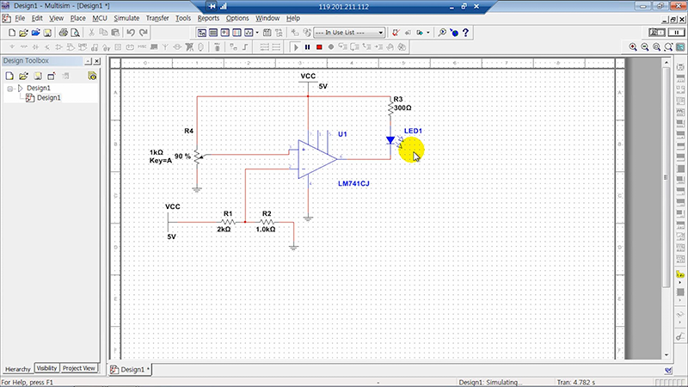This screenshot has height=387, width=688.
Task: Toggle the LED1 component in the circuit
Action: (390, 140)
